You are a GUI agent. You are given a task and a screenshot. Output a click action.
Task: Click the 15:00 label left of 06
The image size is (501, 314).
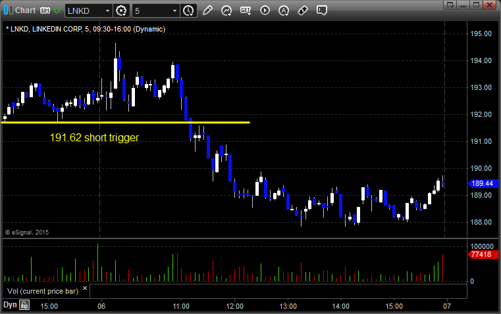[x=49, y=306]
